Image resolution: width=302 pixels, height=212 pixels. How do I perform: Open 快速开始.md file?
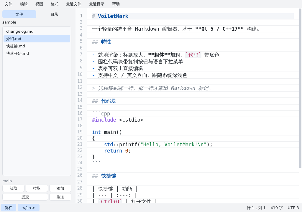pos(37,54)
